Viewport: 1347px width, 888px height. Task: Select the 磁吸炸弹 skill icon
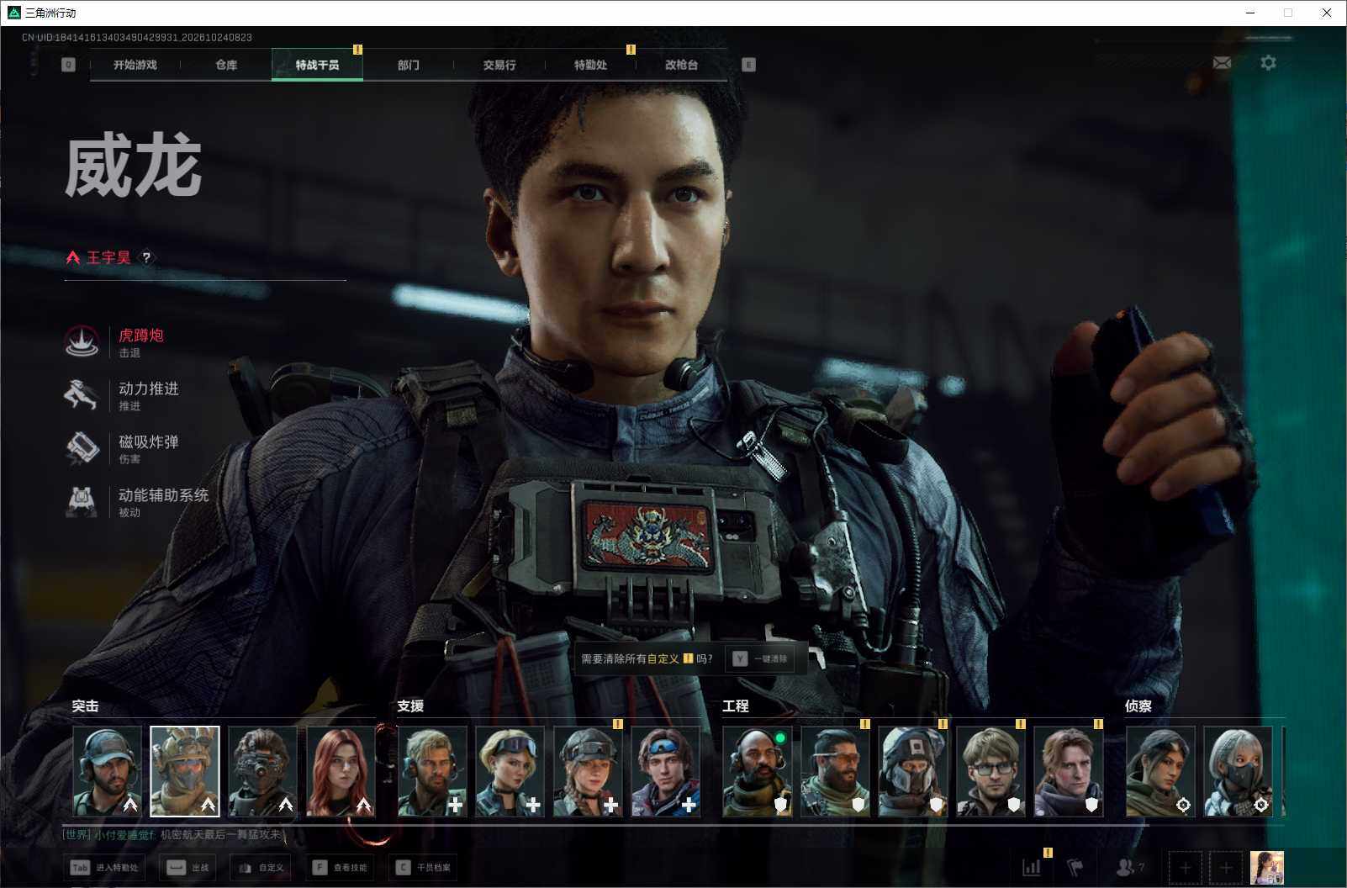coord(82,448)
